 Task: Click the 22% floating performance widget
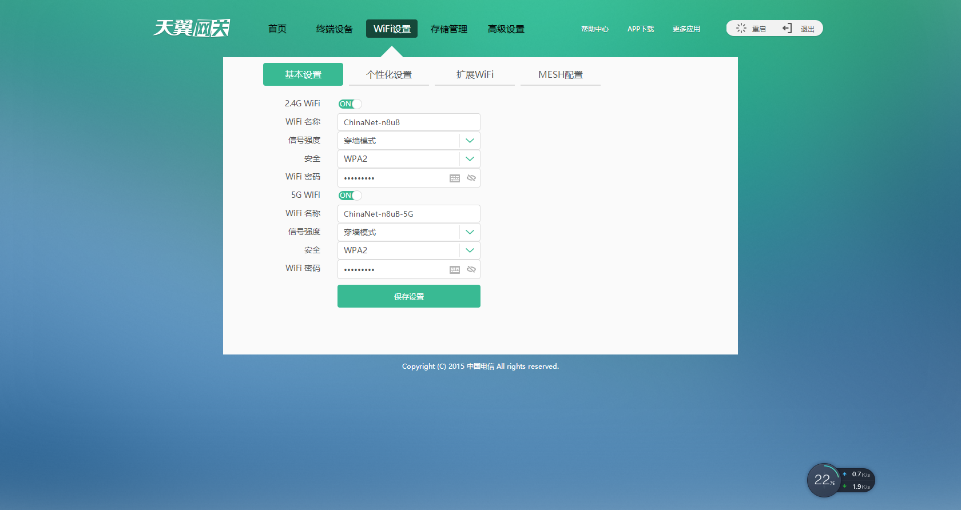824,480
